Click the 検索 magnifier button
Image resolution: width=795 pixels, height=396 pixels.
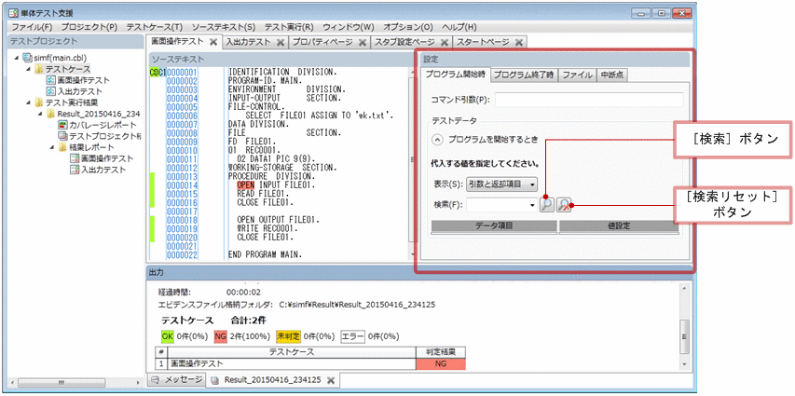coord(546,205)
